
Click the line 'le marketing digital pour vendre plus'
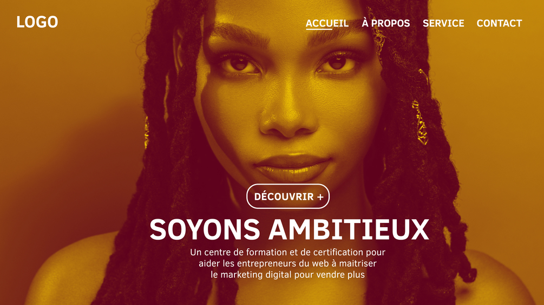[x=287, y=275]
